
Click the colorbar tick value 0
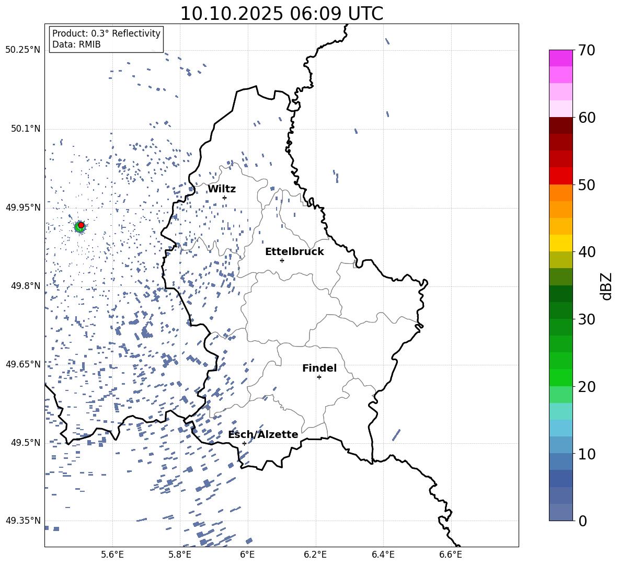click(x=582, y=521)
